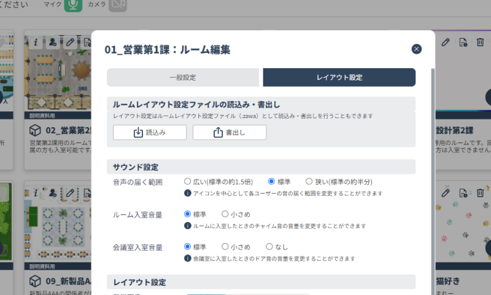Image resolution: width=491 pixels, height=295 pixels.
Task: Click pencil edit icon on 設計第2課 card
Action: (446, 42)
